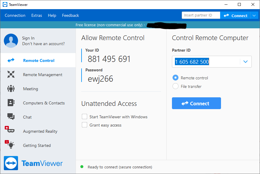Open the toolbar Connect options dropdown arrow

(x=254, y=16)
